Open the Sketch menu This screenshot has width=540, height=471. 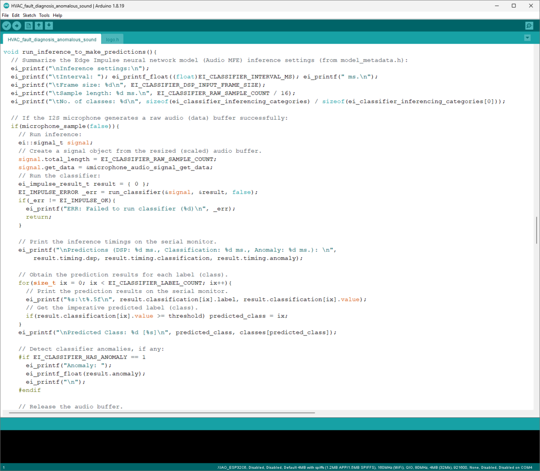click(x=29, y=16)
